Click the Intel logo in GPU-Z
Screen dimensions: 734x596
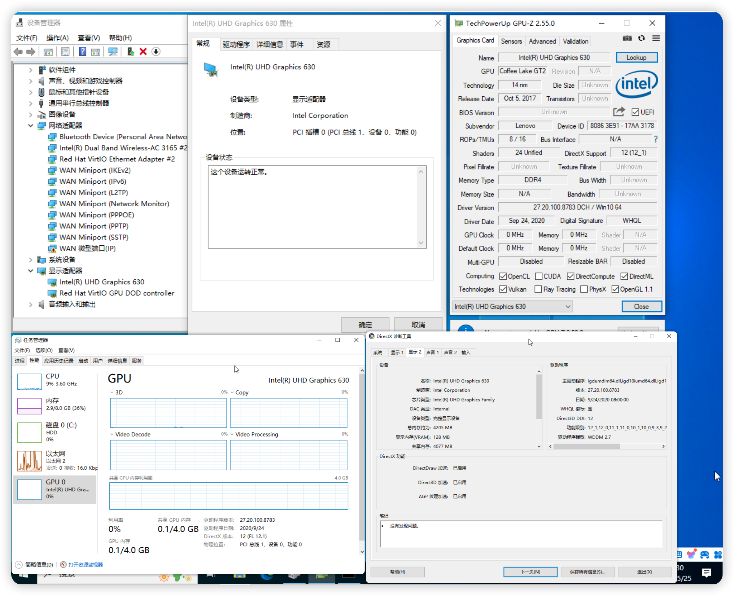[637, 85]
